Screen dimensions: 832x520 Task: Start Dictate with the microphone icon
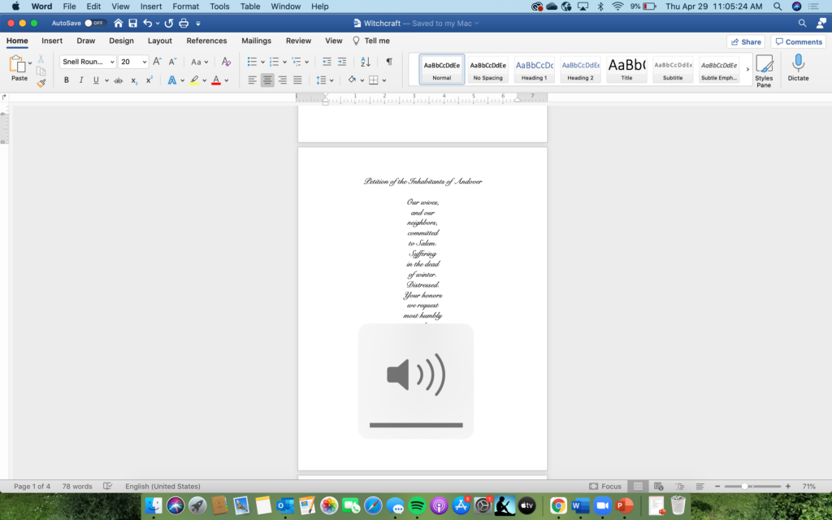[798, 68]
